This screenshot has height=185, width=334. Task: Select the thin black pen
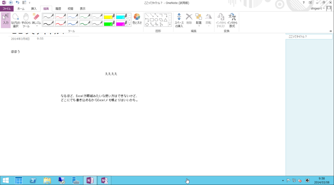coord(48,16)
